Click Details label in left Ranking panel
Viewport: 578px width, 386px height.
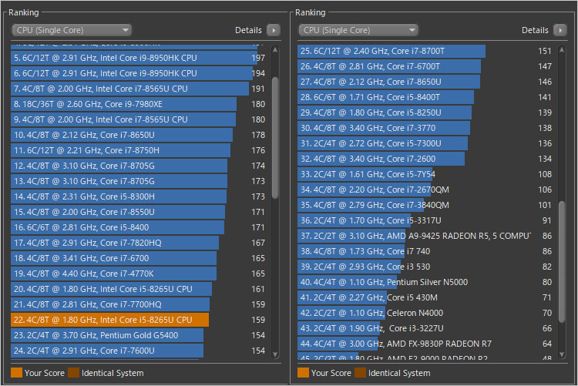tap(248, 30)
